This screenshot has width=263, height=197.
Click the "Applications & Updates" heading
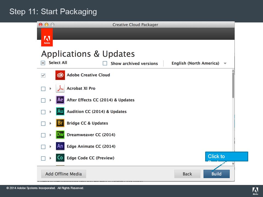pos(88,54)
